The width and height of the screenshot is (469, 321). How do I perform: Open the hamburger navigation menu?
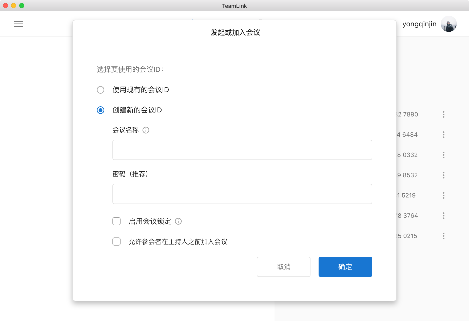pos(18,24)
